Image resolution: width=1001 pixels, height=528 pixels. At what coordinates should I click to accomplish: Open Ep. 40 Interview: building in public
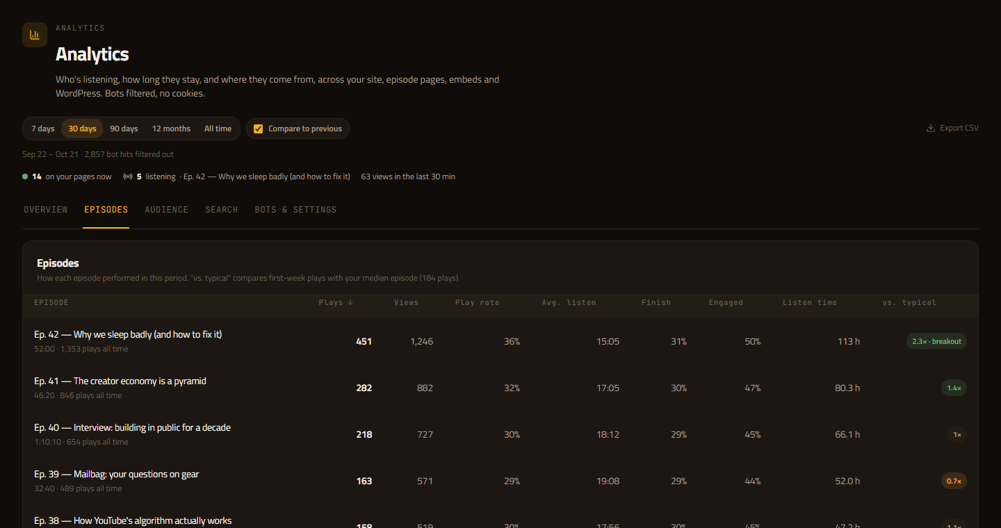click(132, 427)
